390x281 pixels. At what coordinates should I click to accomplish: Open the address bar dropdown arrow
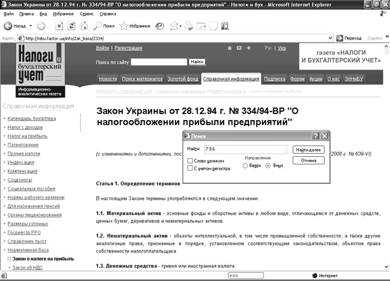[330, 38]
